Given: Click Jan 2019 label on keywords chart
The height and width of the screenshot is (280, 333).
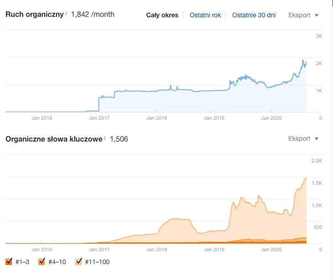Looking at the screenshot, I should (214, 249).
